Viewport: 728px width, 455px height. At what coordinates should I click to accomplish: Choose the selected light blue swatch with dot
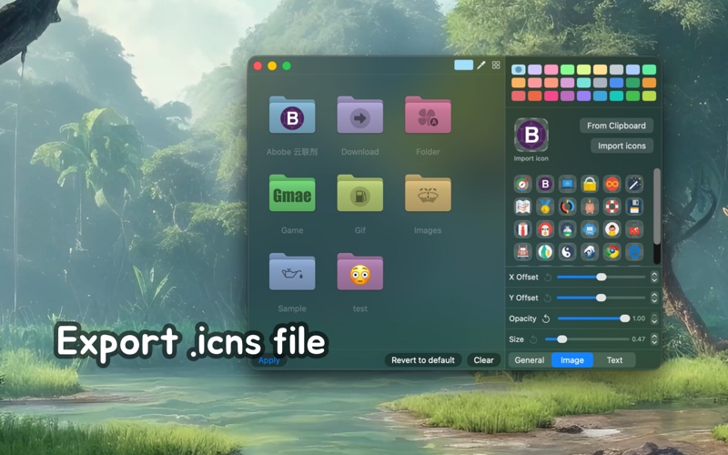tap(519, 70)
